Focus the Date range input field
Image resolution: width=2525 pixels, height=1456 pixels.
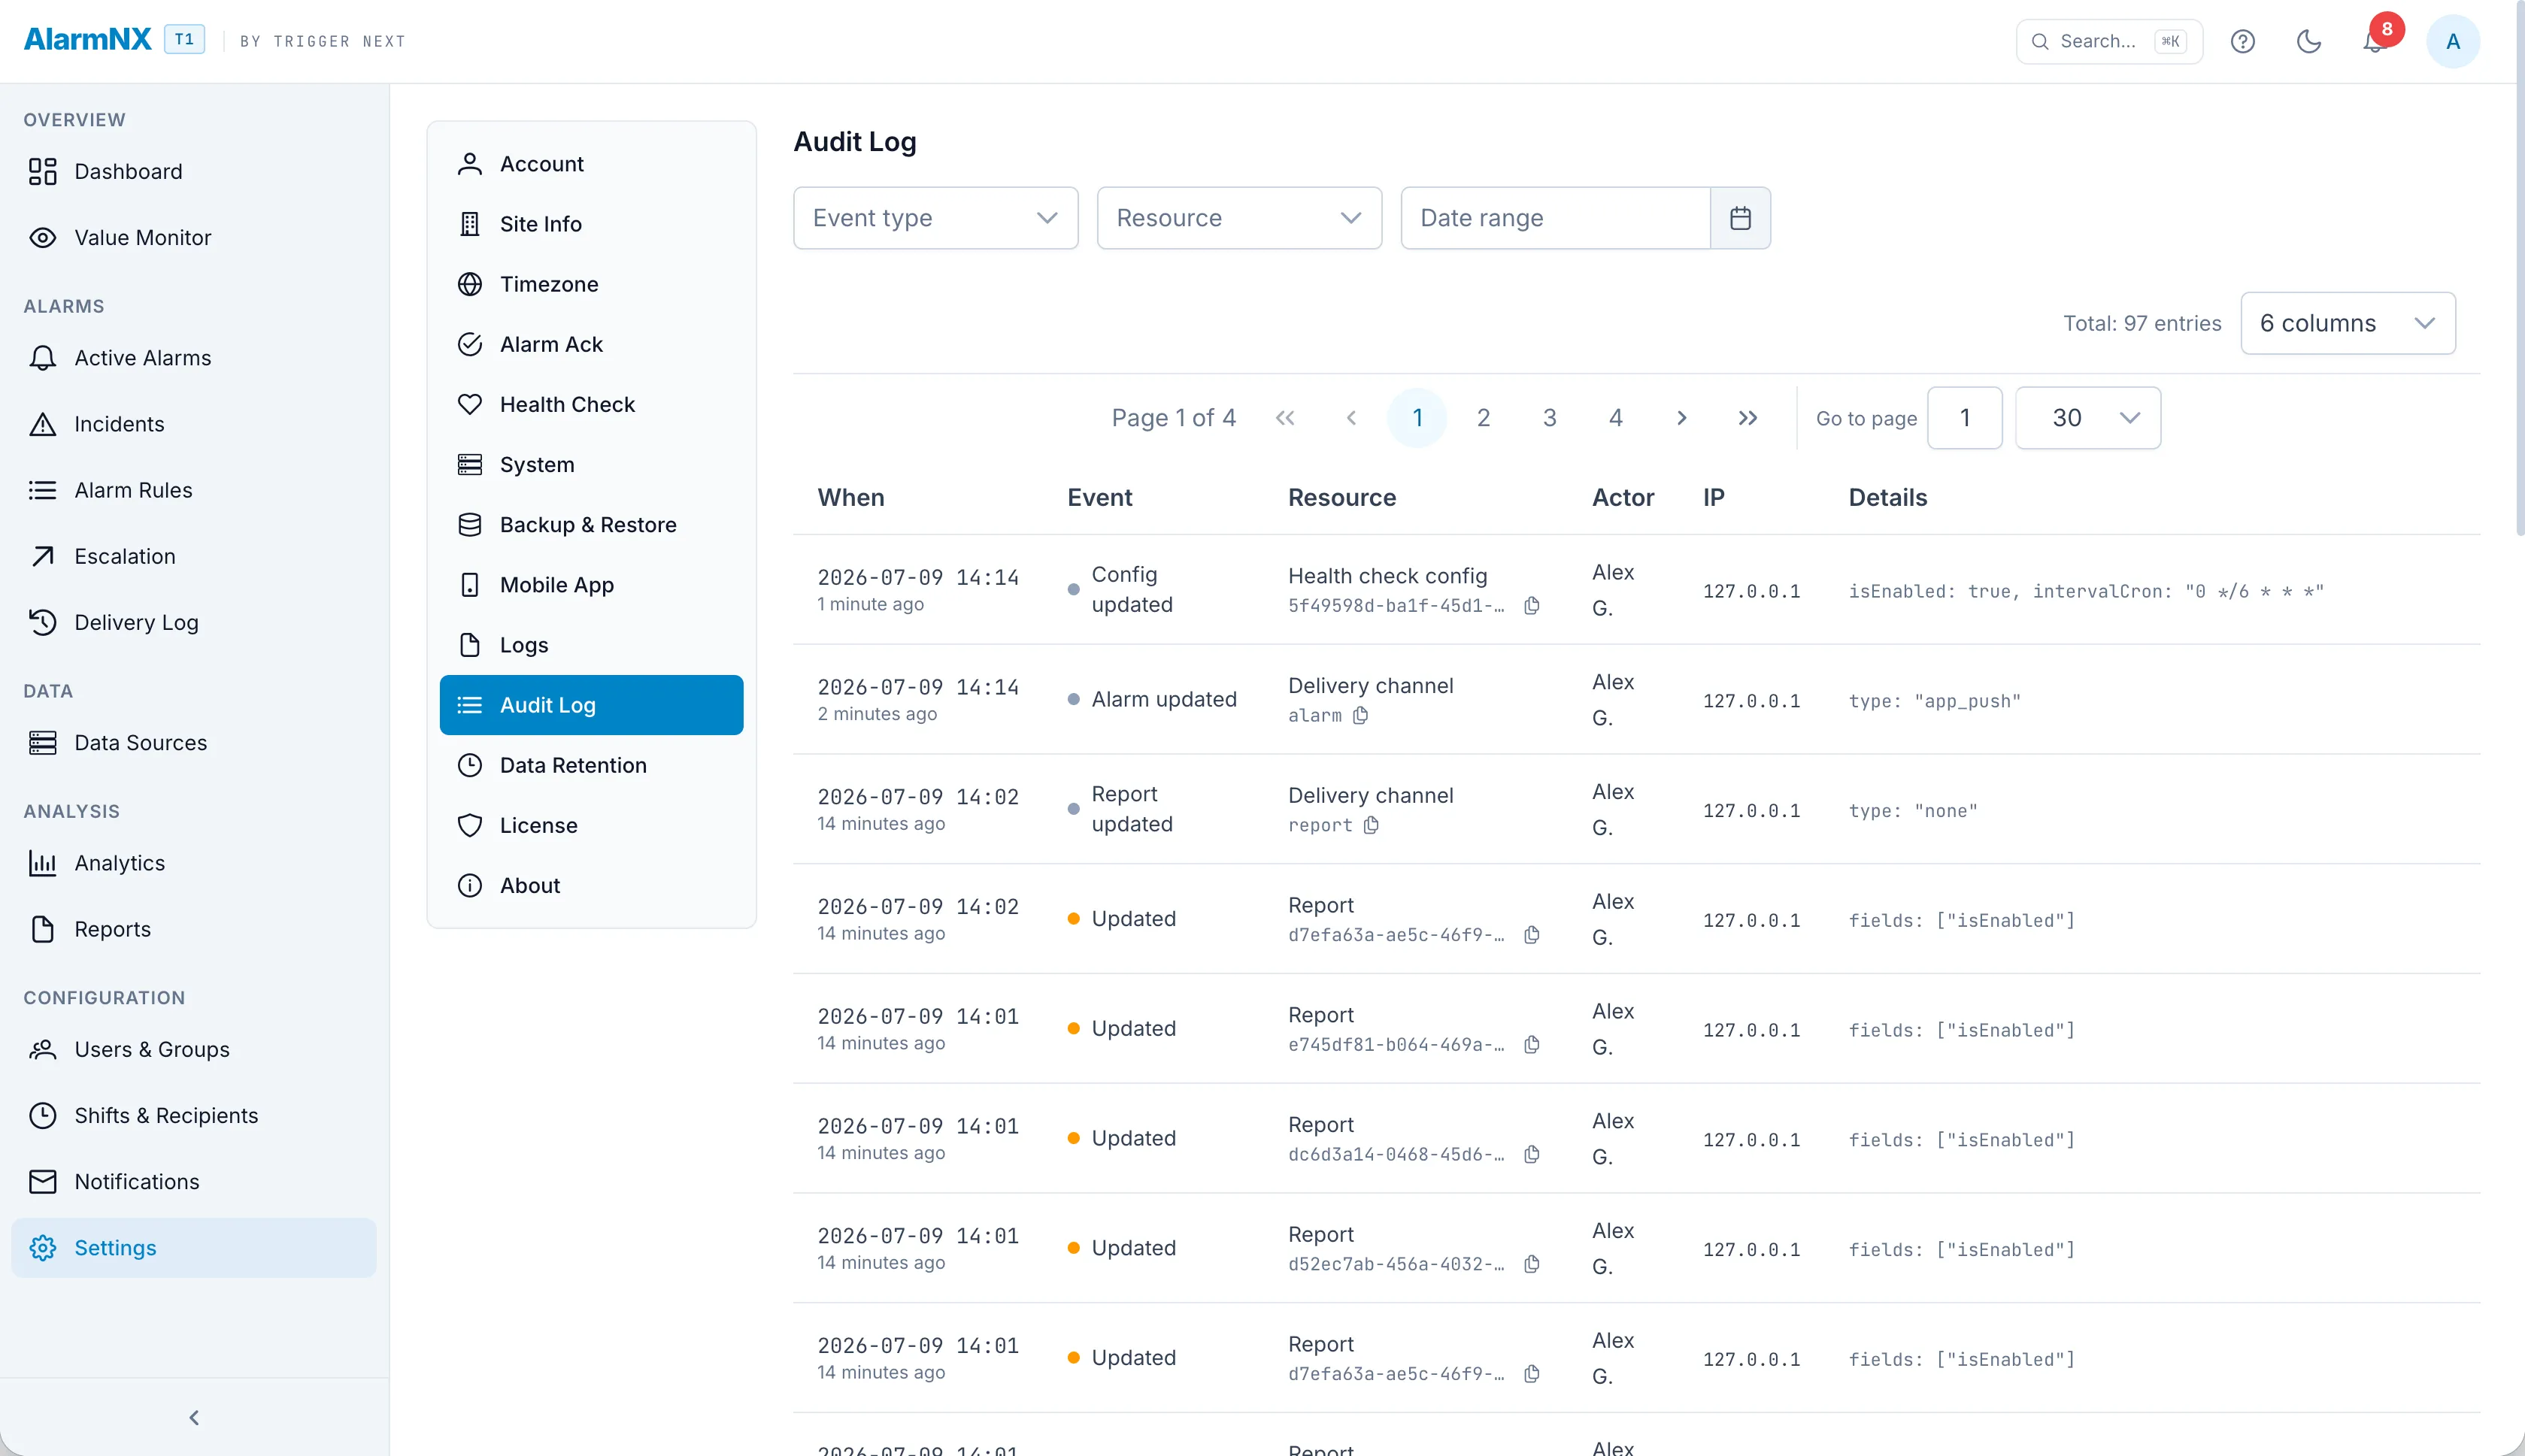click(1555, 218)
